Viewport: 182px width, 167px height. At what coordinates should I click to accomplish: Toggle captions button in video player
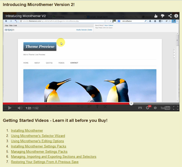point(140,108)
